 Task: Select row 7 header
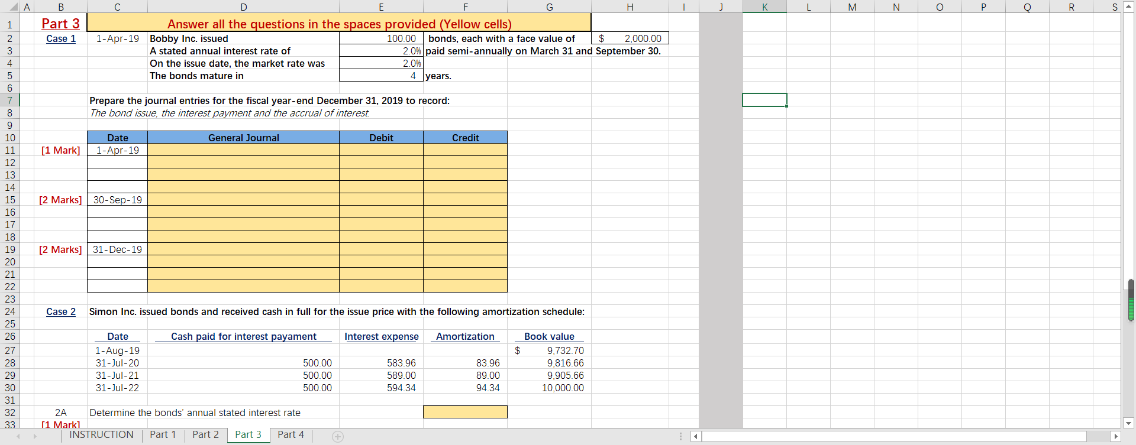click(9, 100)
